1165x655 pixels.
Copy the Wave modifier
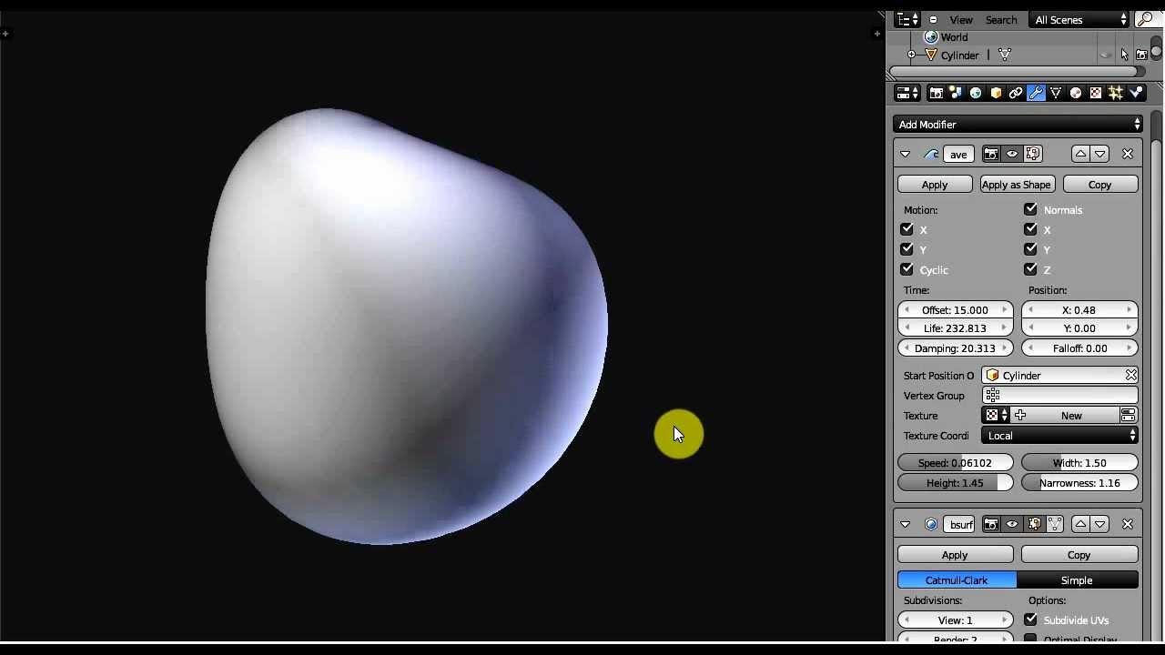pos(1100,185)
